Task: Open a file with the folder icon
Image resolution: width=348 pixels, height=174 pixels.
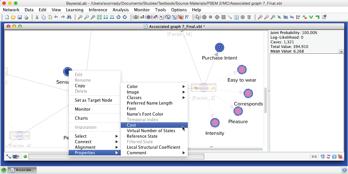Action: point(13,17)
